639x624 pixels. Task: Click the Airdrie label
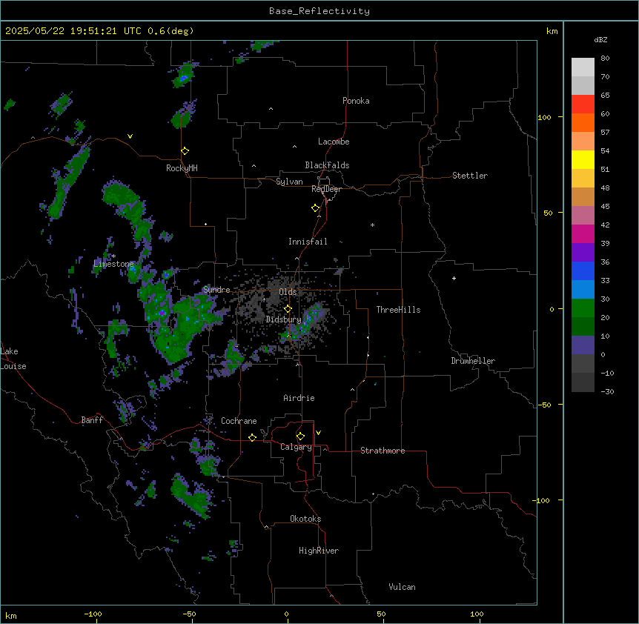pos(299,398)
